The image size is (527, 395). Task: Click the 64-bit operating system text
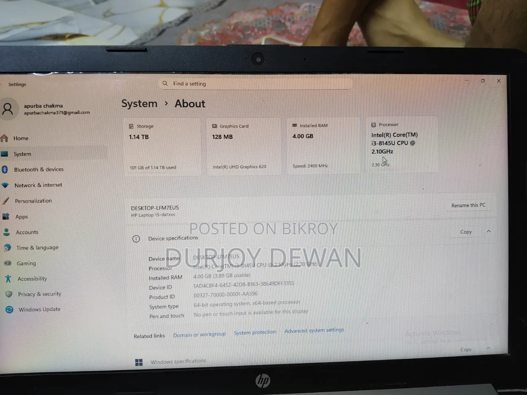tap(247, 303)
